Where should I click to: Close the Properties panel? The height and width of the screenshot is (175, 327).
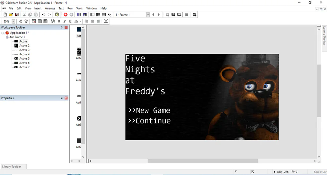pyautogui.click(x=66, y=98)
